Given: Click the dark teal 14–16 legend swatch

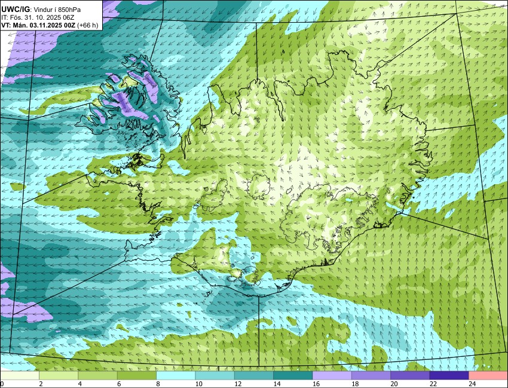Looking at the screenshot, I should tap(293, 375).
